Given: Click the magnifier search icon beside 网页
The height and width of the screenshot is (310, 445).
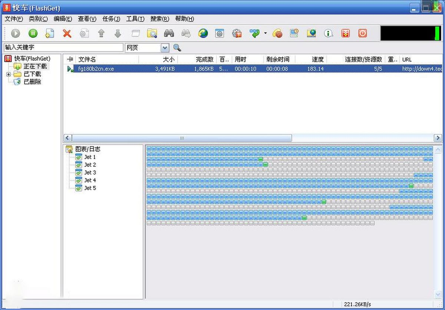Looking at the screenshot, I should pyautogui.click(x=177, y=48).
